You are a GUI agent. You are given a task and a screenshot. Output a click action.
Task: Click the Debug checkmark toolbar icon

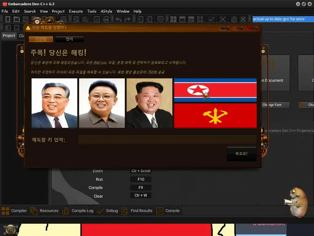(x=211, y=19)
